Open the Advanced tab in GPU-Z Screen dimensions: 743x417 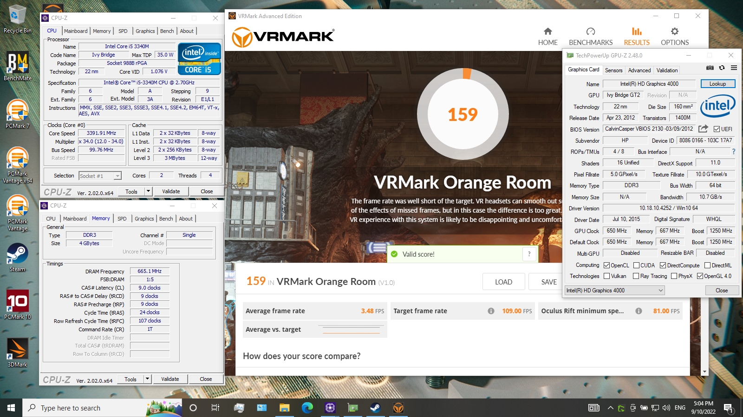coord(639,70)
